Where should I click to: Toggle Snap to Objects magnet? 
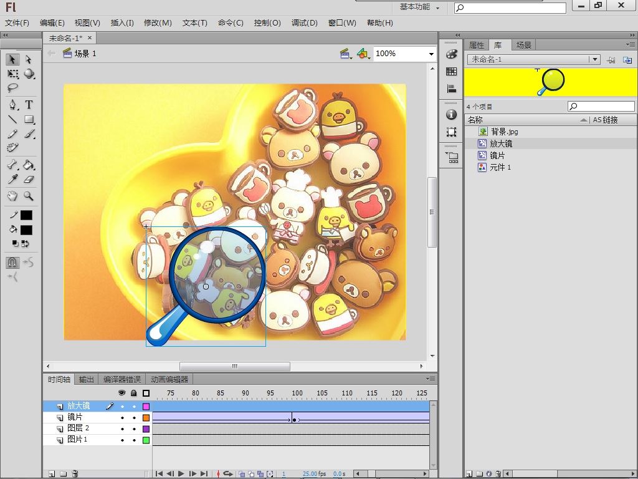12,263
